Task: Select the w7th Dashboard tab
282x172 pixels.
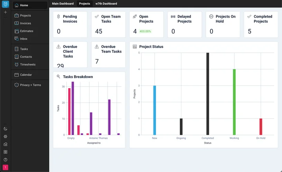Action: (x=106, y=4)
